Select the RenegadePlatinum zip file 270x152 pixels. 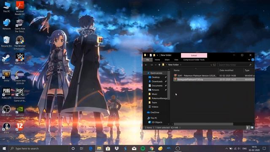point(214,79)
